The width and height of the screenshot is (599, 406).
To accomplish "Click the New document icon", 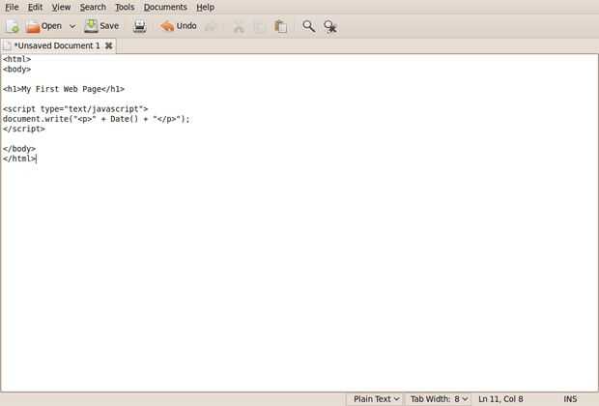I will pos(13,26).
